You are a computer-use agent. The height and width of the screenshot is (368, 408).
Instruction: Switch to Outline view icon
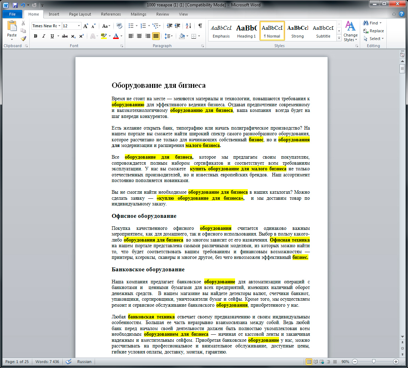click(328, 362)
